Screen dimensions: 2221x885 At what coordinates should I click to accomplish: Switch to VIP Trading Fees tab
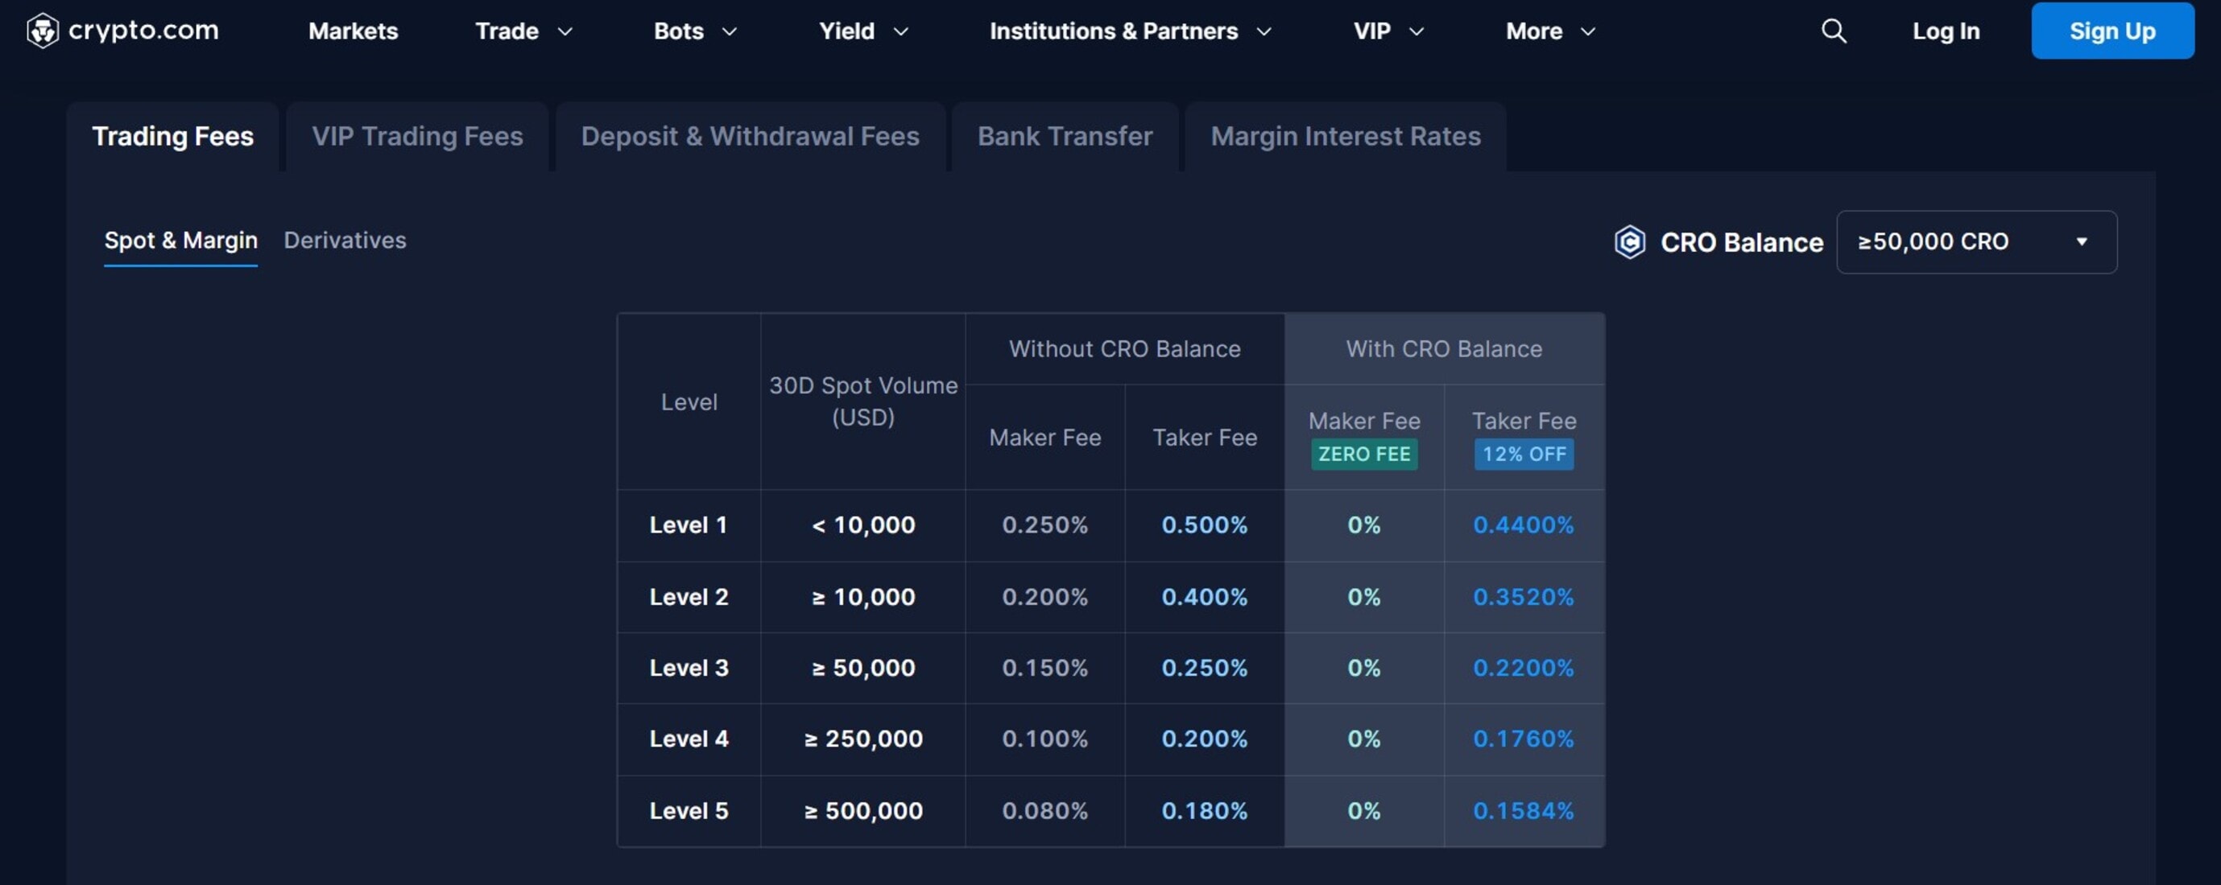[x=417, y=136]
